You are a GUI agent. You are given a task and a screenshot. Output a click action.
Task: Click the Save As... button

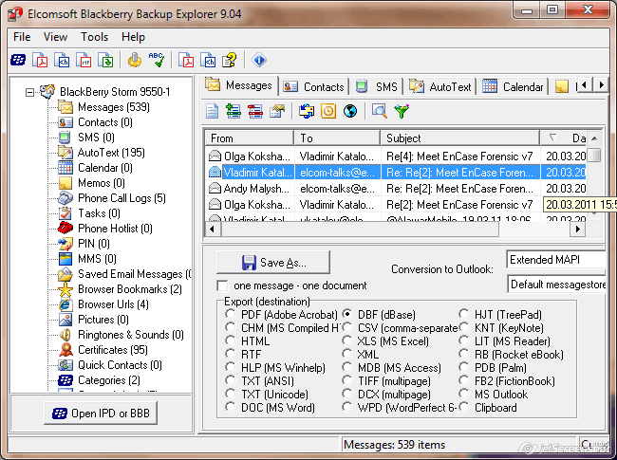pyautogui.click(x=273, y=262)
